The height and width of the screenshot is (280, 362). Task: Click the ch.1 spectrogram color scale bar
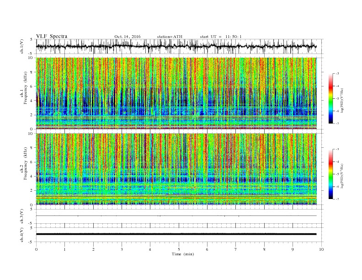[331, 98]
